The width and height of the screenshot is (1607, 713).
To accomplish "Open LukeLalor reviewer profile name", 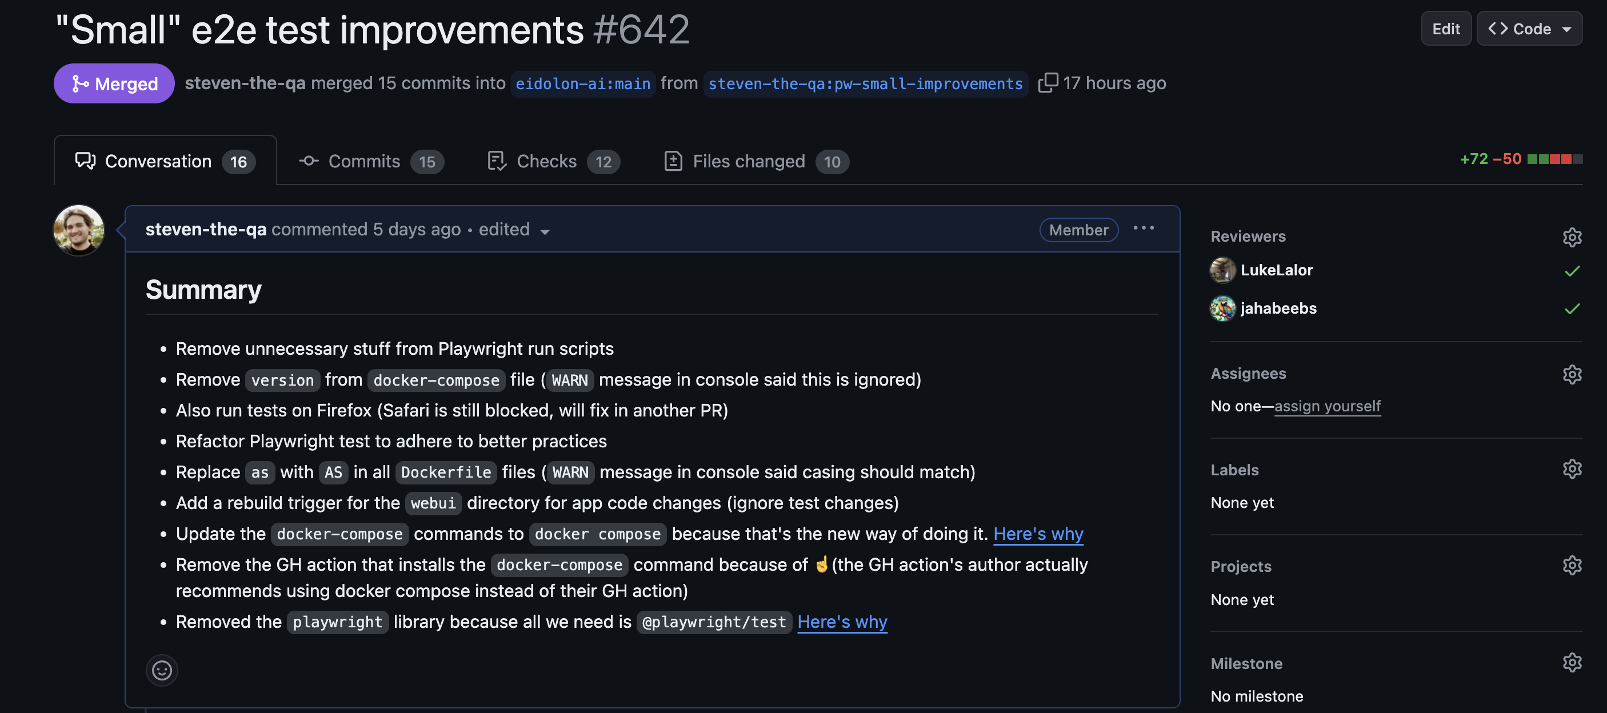I will 1276,270.
